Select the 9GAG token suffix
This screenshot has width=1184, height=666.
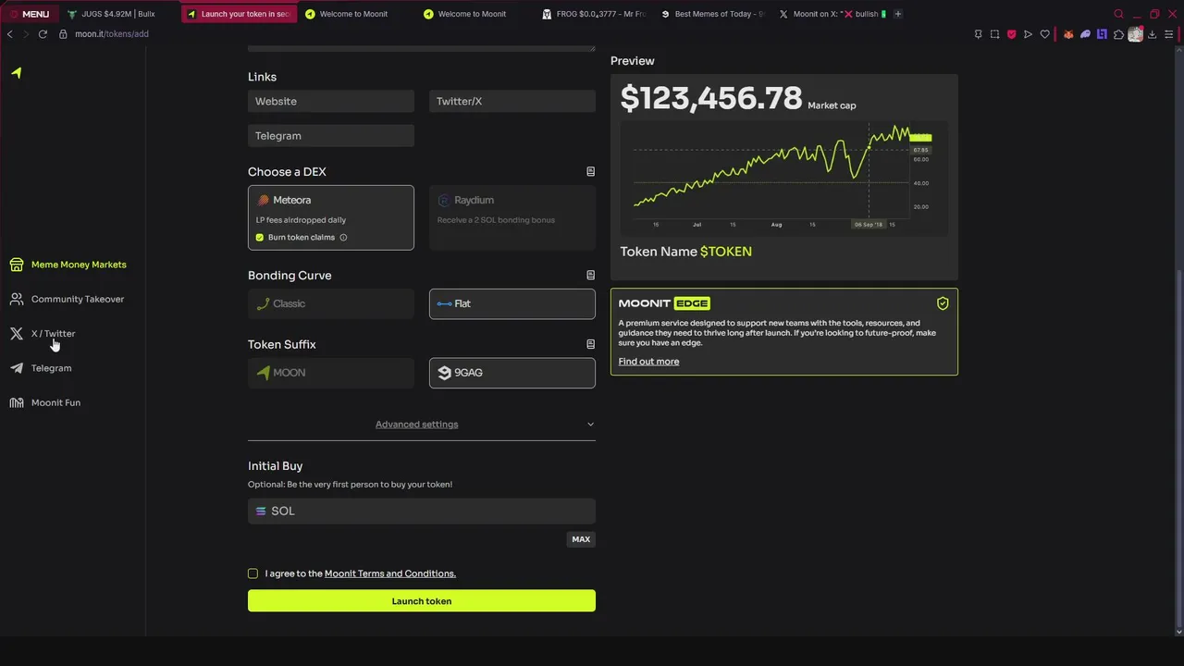click(512, 373)
